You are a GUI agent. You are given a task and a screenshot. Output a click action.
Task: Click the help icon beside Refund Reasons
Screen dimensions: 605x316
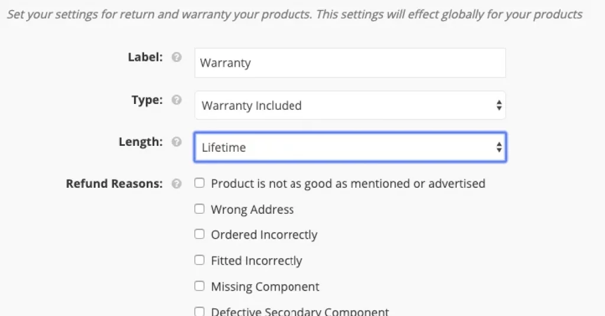pyautogui.click(x=177, y=184)
